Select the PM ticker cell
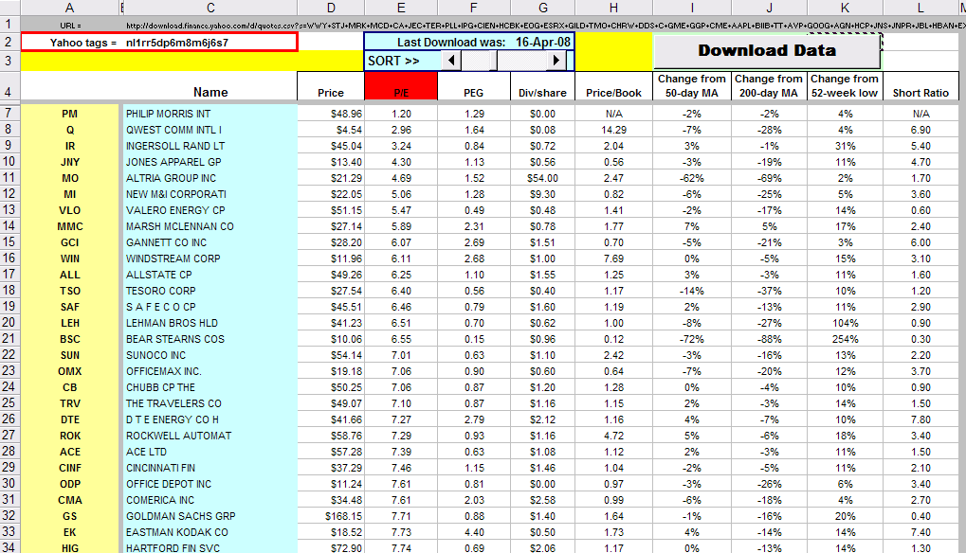This screenshot has width=966, height=553. point(69,114)
